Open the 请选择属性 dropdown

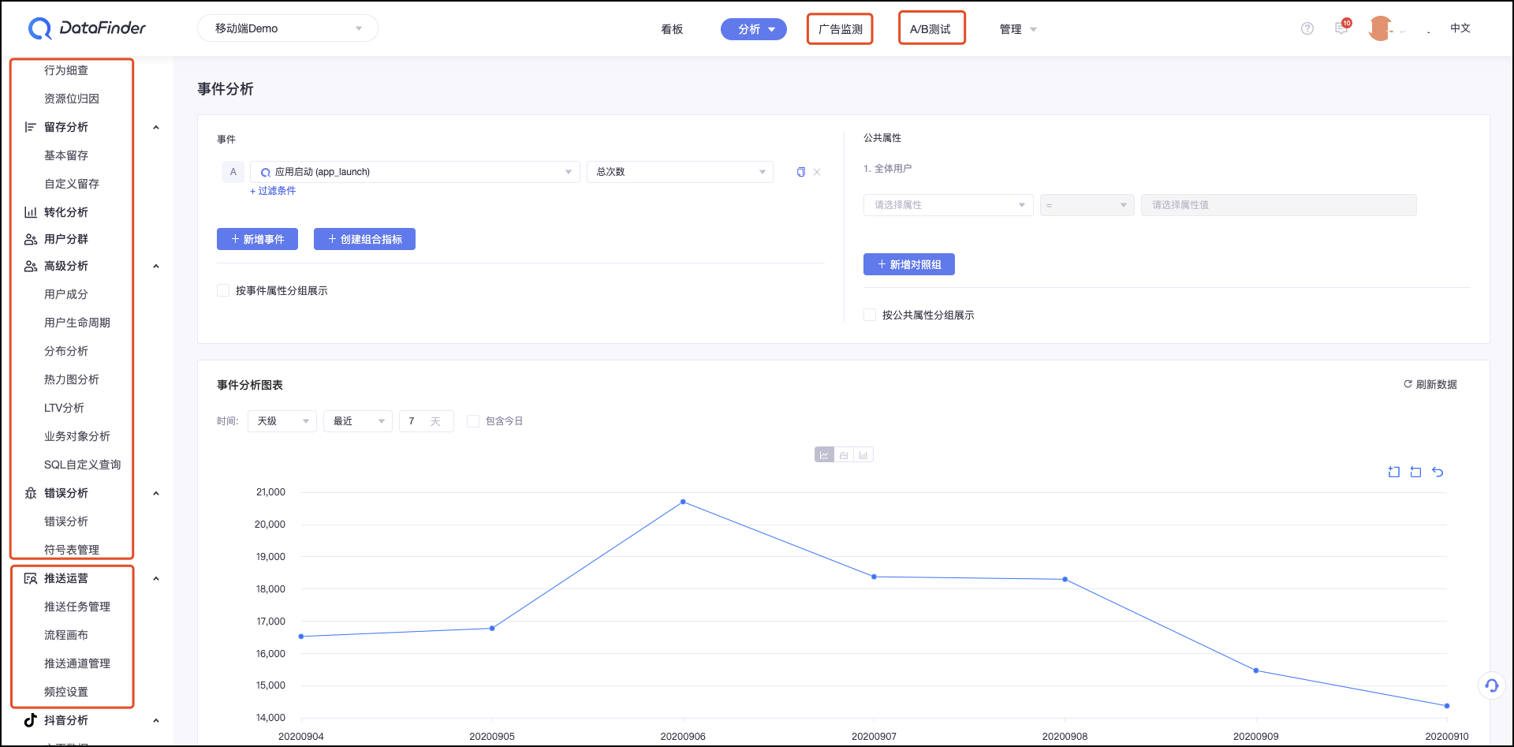949,205
